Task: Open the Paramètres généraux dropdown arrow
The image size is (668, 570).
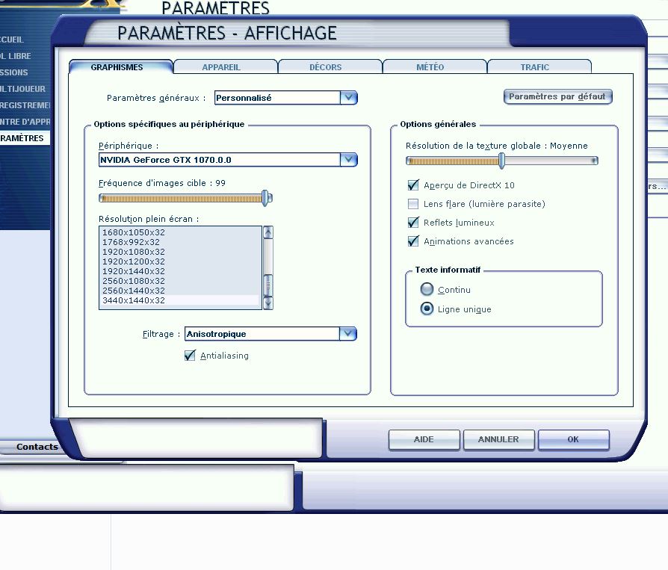Action: (348, 98)
